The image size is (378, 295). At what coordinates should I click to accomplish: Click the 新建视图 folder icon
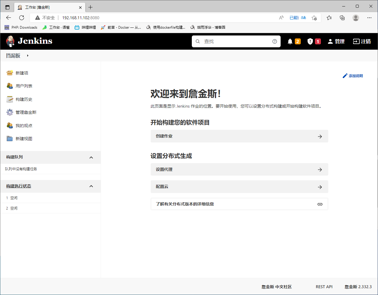pyautogui.click(x=10, y=138)
